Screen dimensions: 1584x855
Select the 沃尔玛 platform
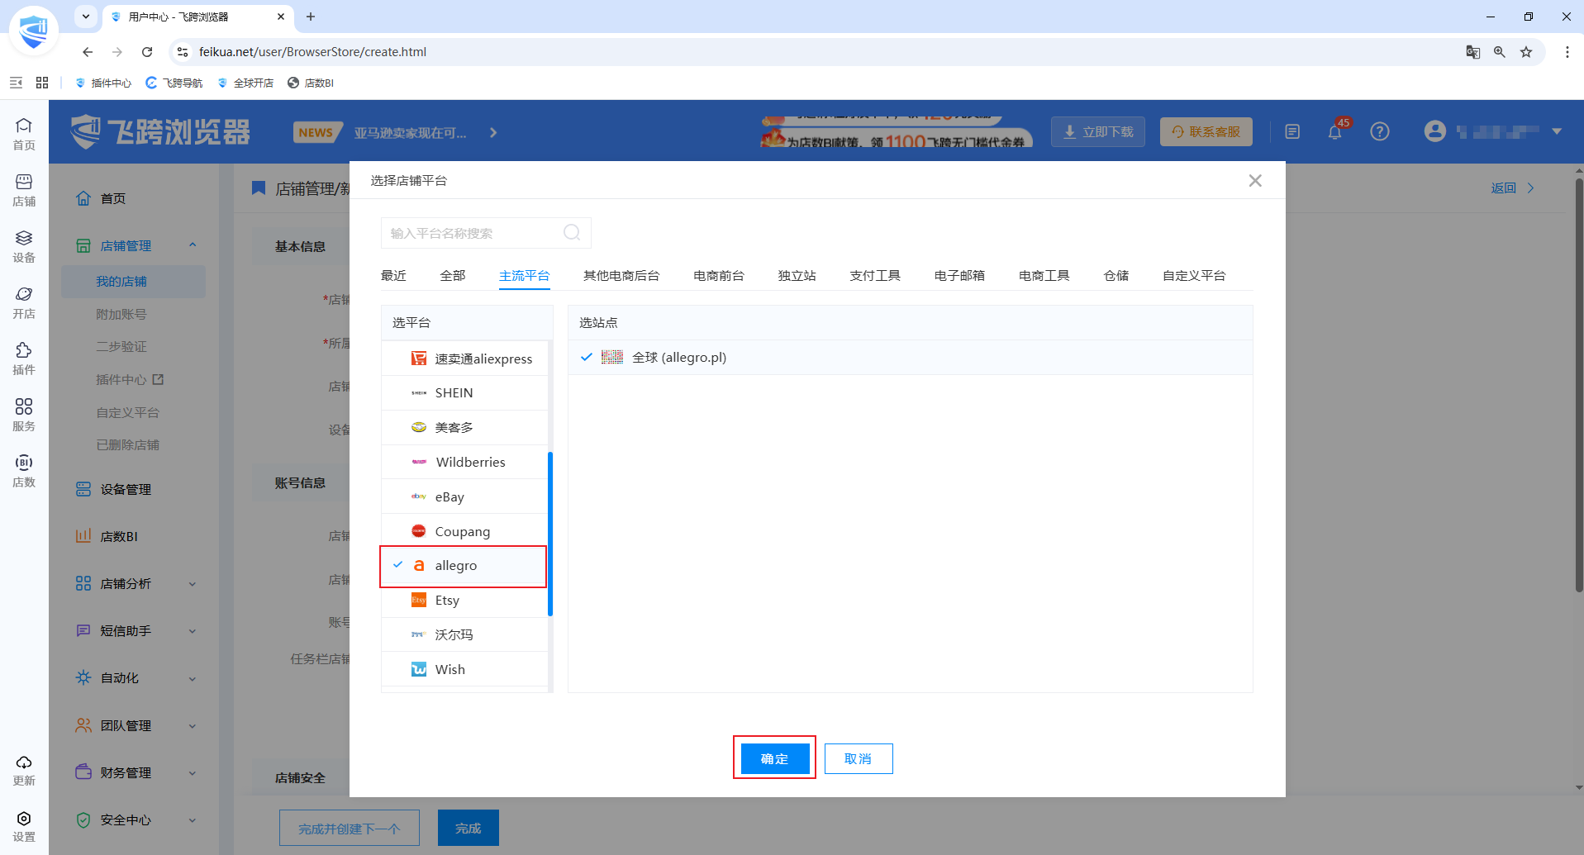(x=464, y=635)
